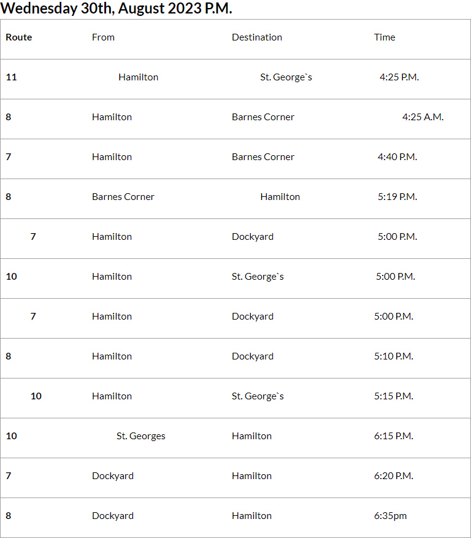Click route number 11 cell

[12, 77]
